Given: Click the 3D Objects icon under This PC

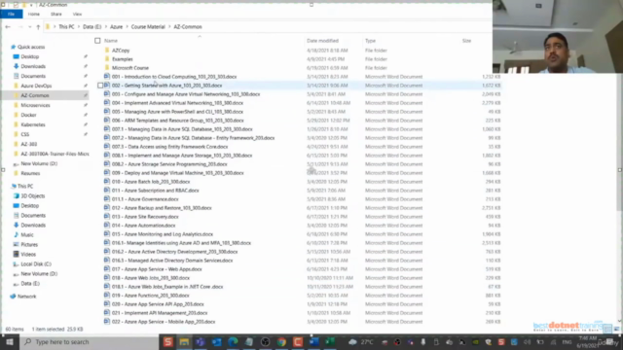Looking at the screenshot, I should [x=17, y=196].
